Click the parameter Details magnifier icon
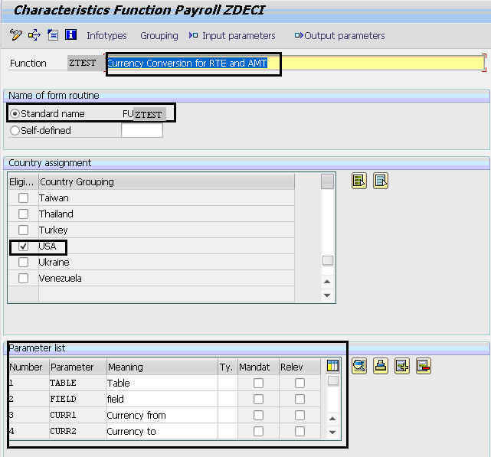Image resolution: width=491 pixels, height=457 pixels. pyautogui.click(x=359, y=366)
